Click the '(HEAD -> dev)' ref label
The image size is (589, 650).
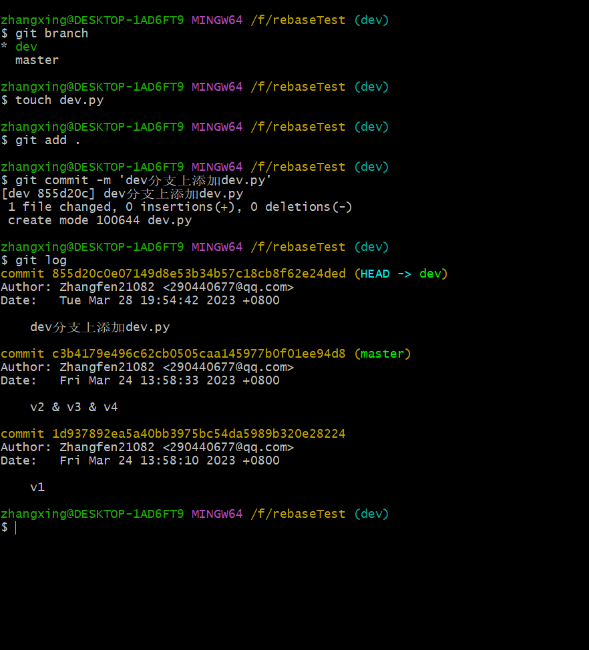tap(401, 274)
